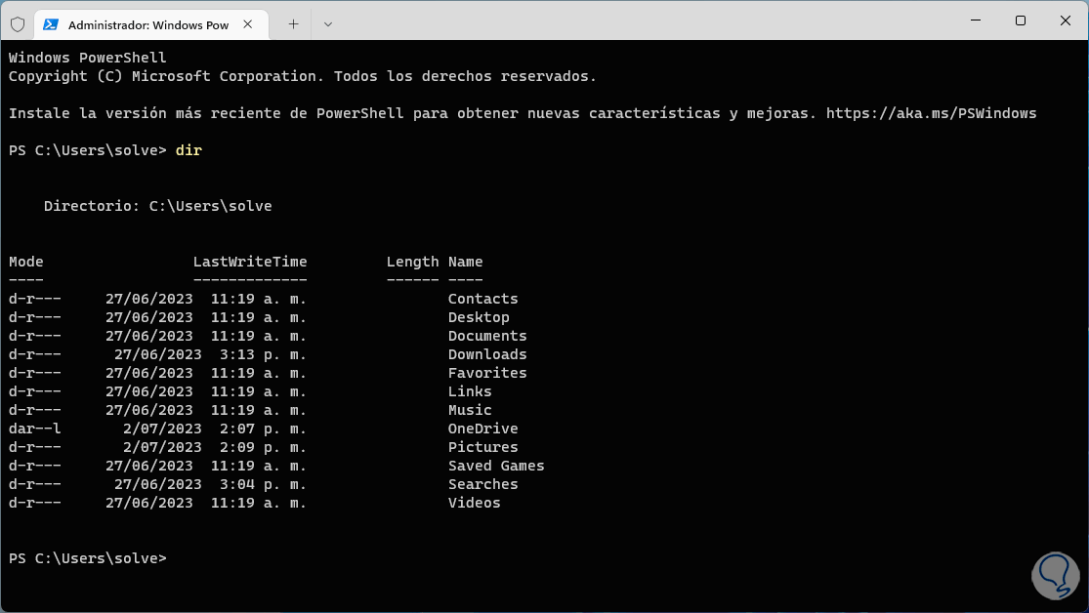Open the https://aka.ms/PSWindows link

coord(932,113)
